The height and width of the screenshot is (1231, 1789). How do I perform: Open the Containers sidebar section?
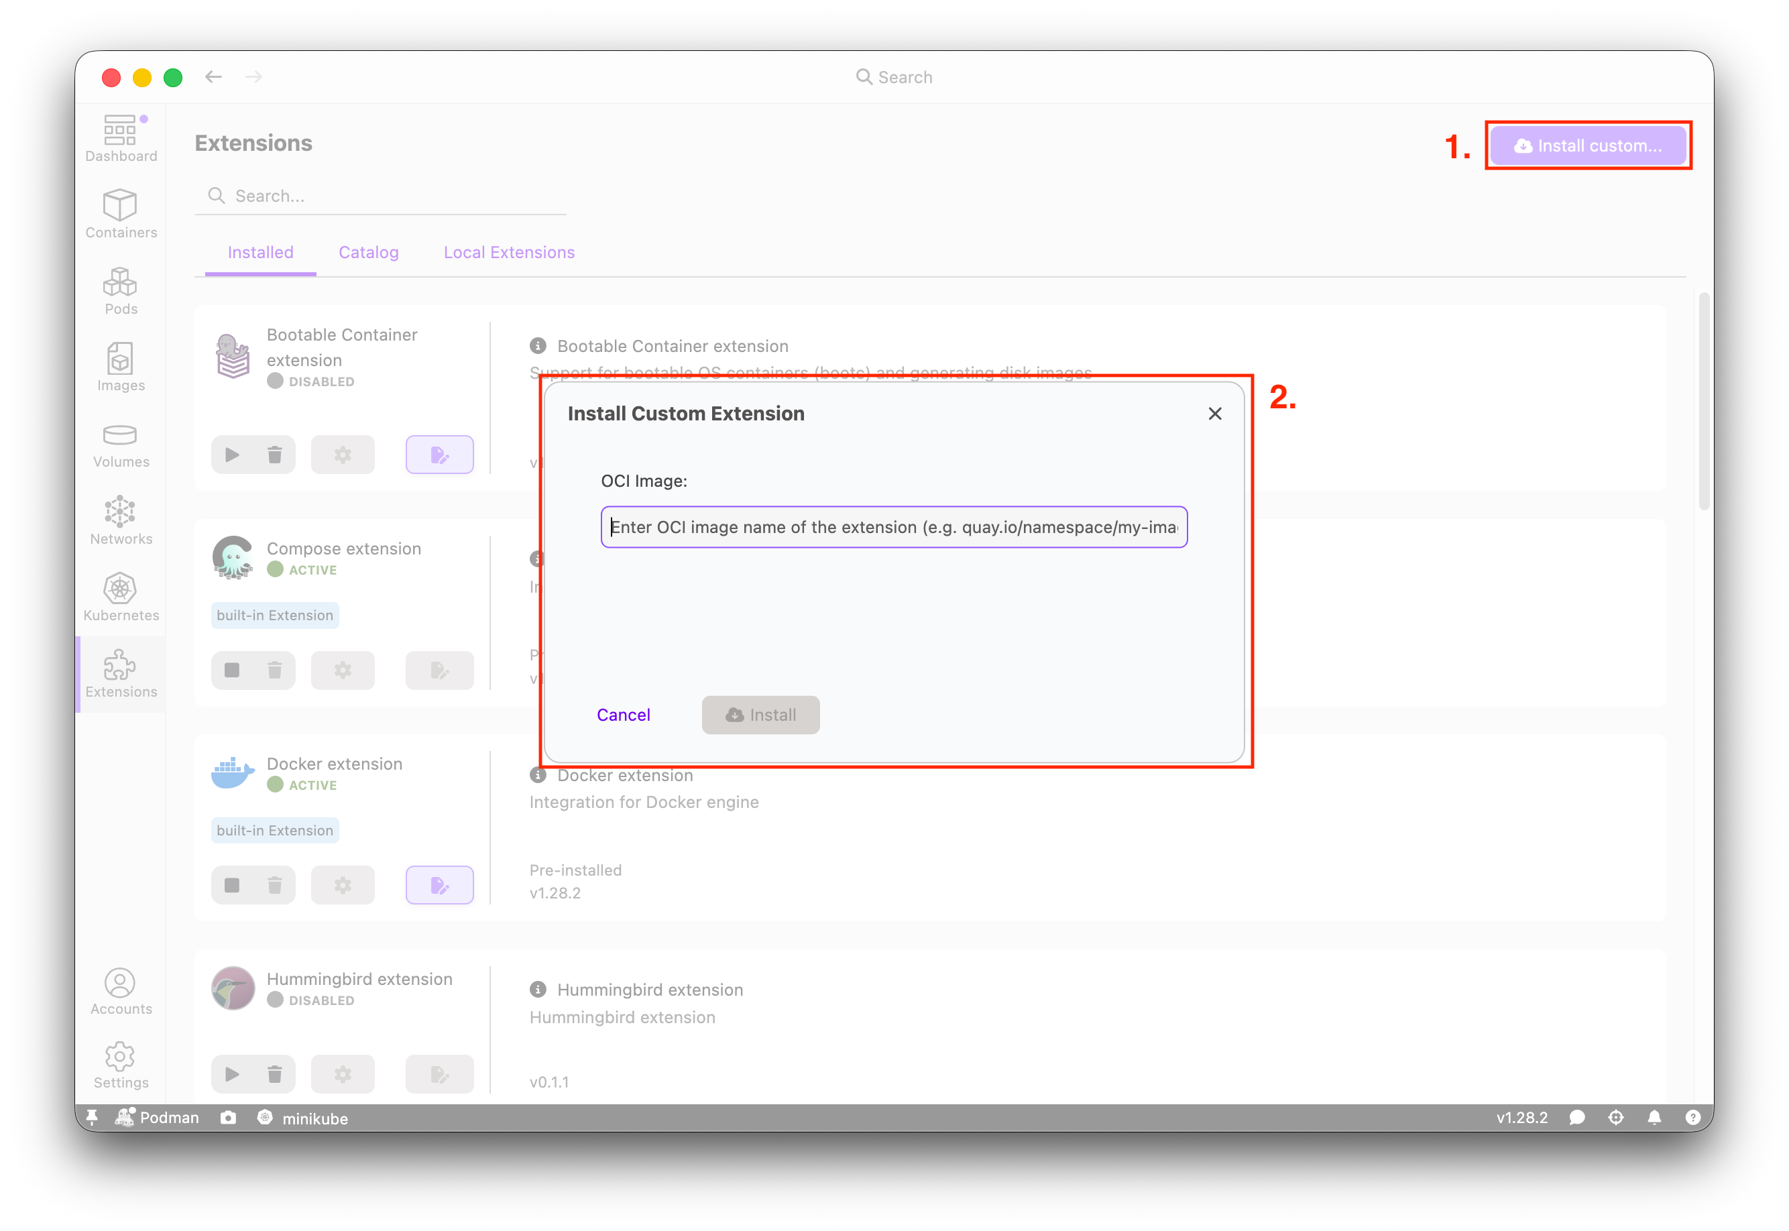tap(120, 214)
